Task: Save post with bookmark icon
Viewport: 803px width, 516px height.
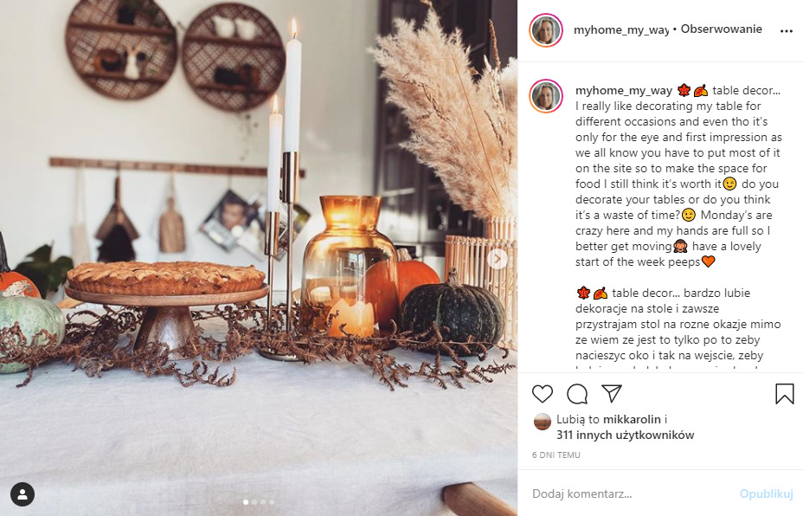Action: [x=784, y=394]
